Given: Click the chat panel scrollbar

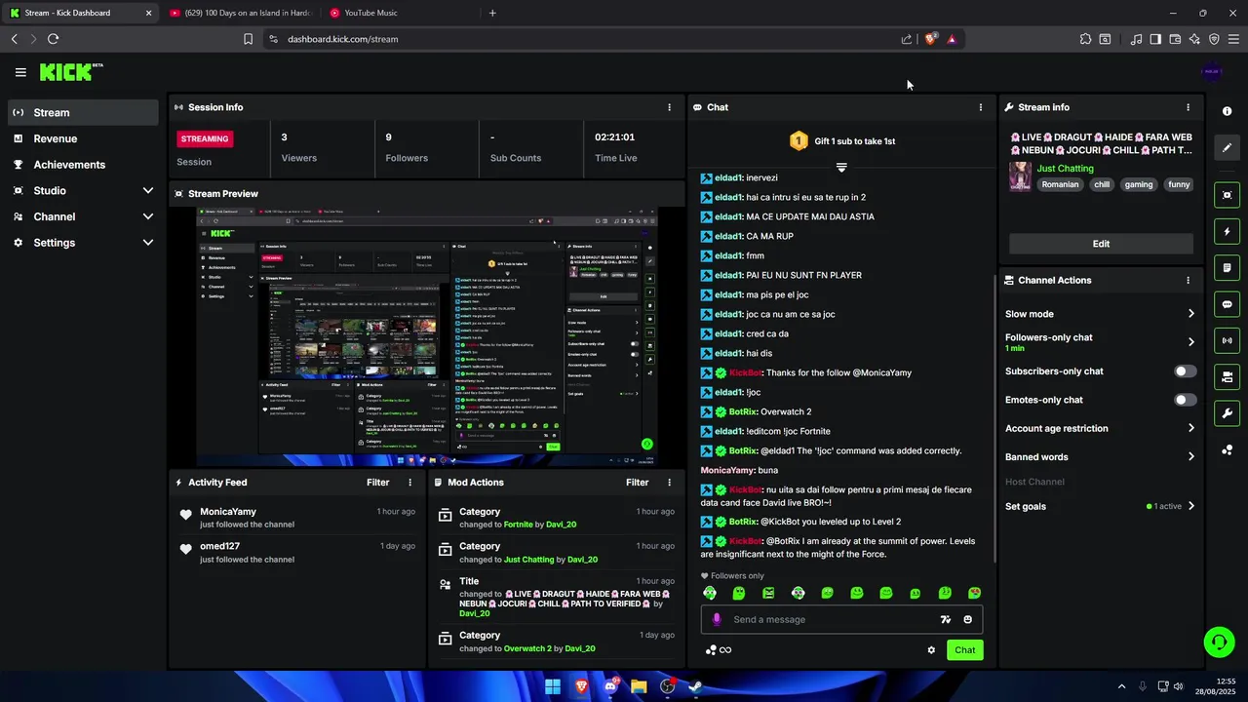Looking at the screenshot, I should click(x=994, y=417).
